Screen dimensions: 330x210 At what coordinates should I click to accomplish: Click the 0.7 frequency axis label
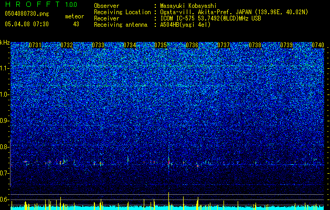click(4, 173)
